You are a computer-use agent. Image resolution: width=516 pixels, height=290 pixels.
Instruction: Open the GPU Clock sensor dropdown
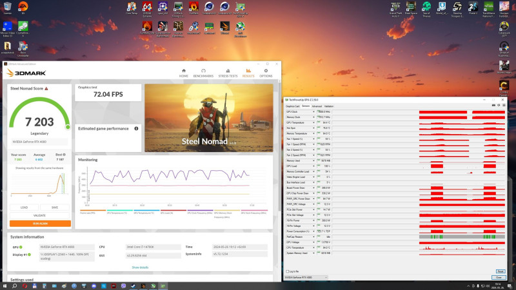click(x=313, y=111)
